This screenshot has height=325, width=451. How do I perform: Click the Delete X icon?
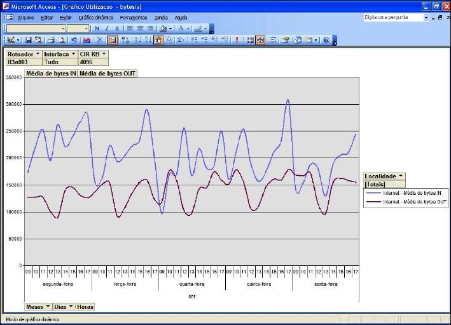[x=99, y=40]
